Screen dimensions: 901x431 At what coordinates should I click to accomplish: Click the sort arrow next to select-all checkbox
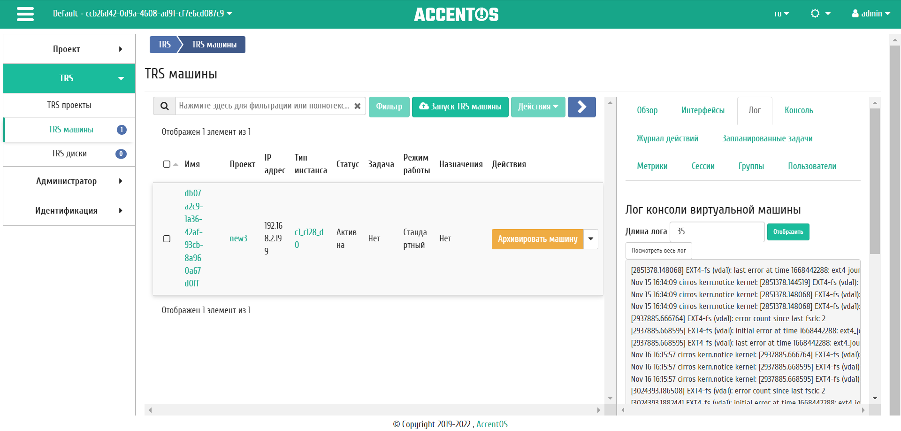176,164
